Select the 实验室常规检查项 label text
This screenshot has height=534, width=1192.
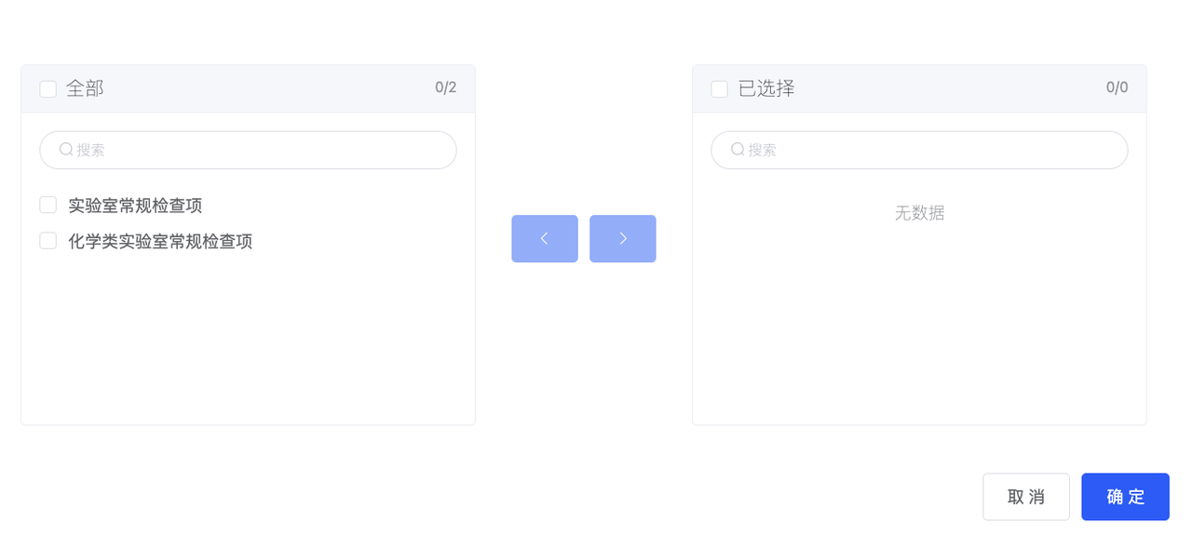pyautogui.click(x=135, y=206)
